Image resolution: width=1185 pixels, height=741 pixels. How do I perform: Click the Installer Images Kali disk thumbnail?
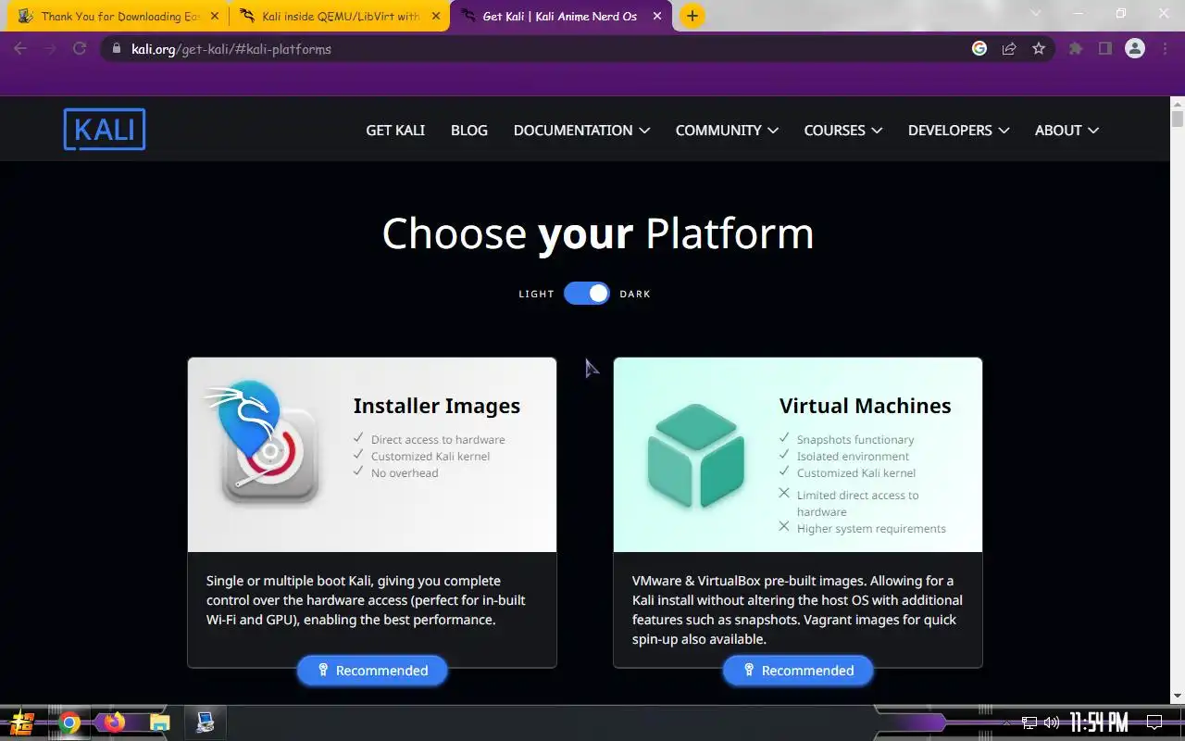(x=261, y=443)
